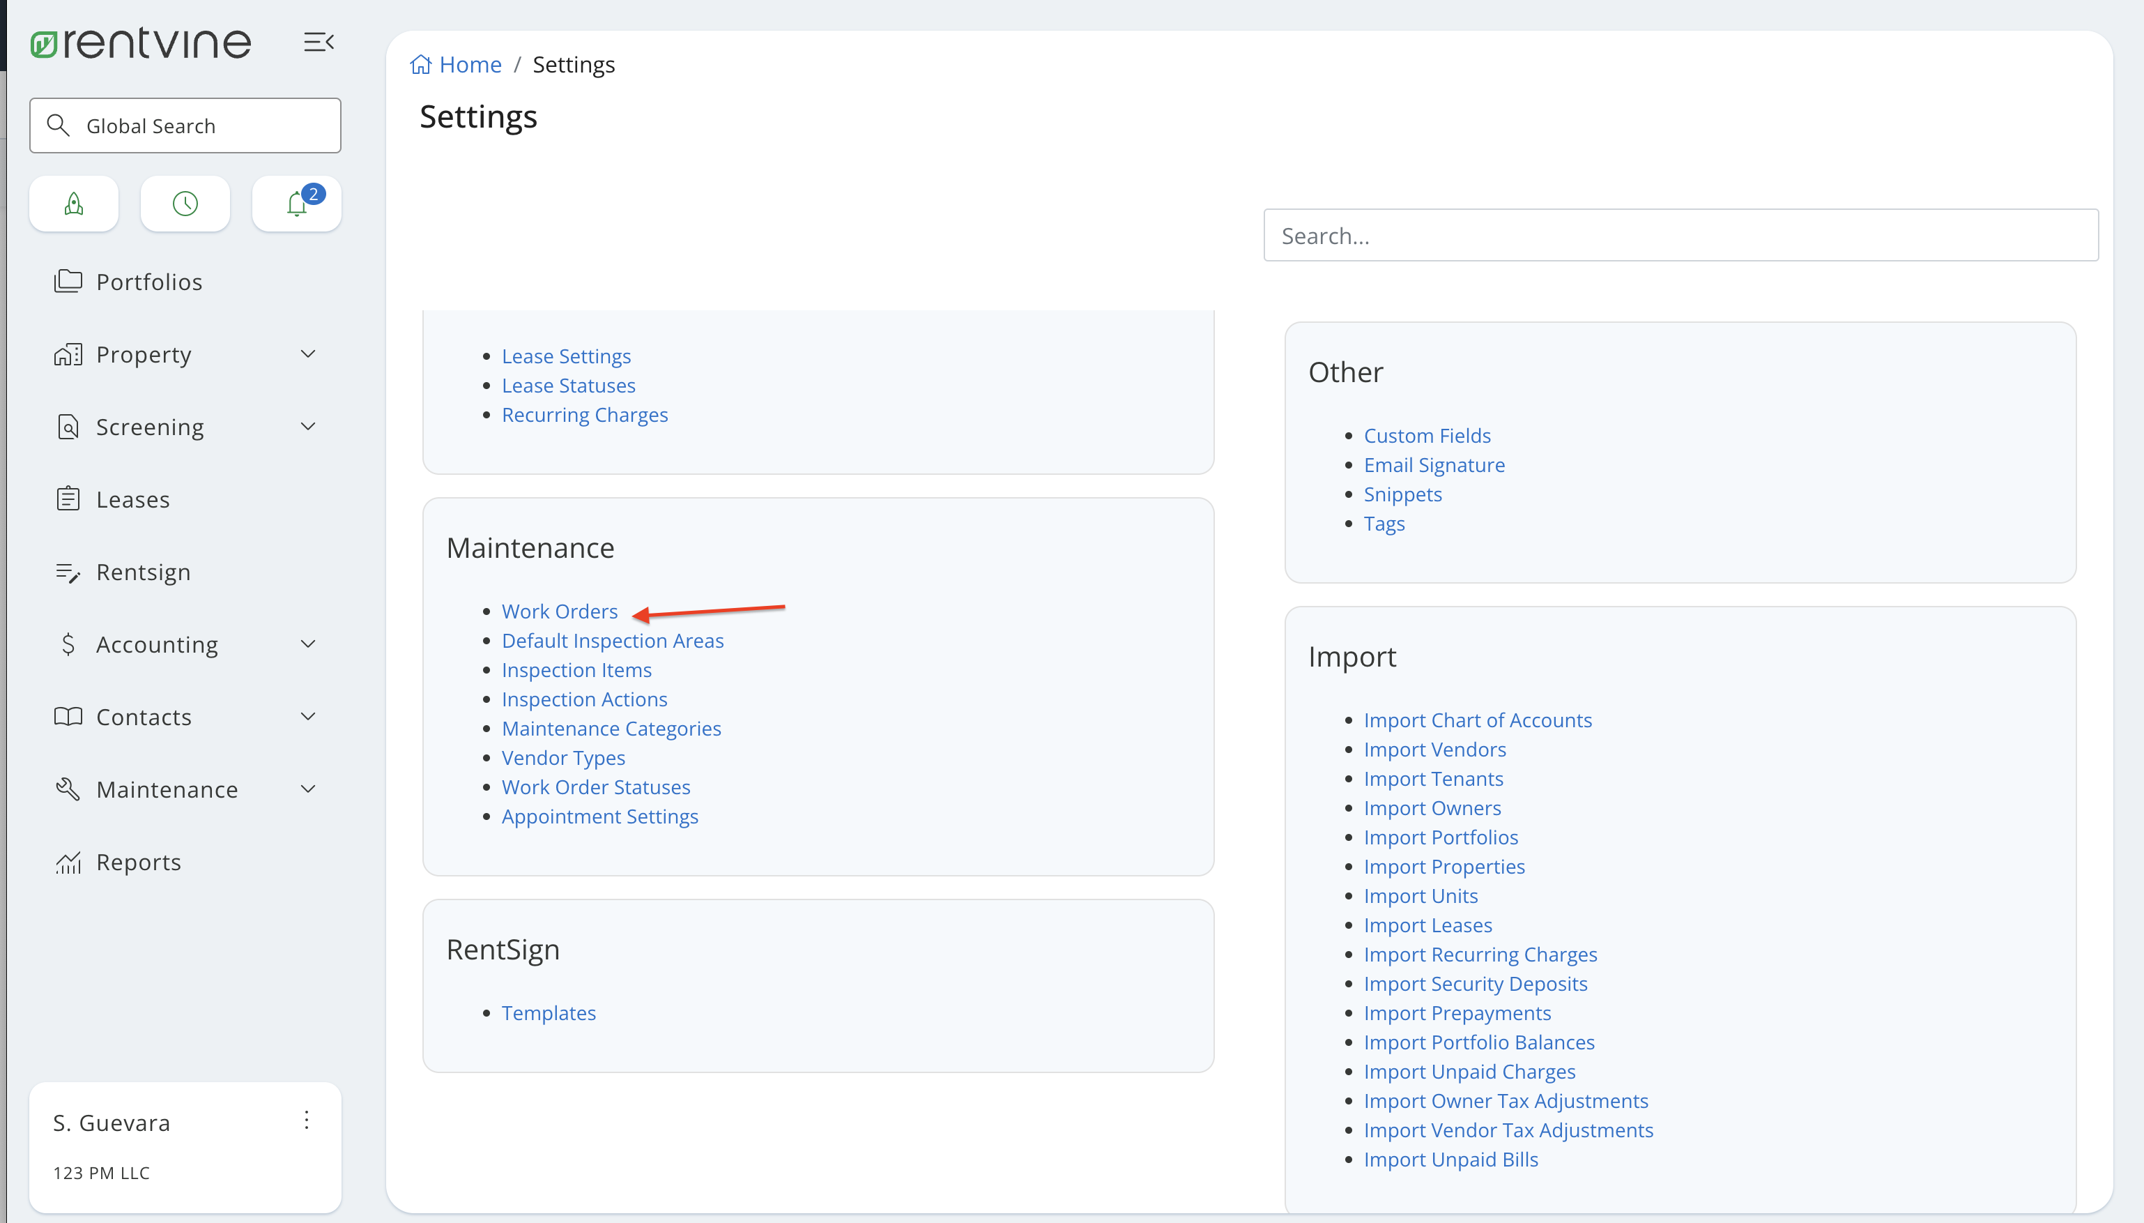
Task: Open notifications via the bell icon
Action: pos(296,204)
